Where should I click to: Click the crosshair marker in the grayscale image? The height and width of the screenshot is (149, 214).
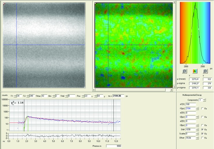pyautogui.click(x=17, y=45)
